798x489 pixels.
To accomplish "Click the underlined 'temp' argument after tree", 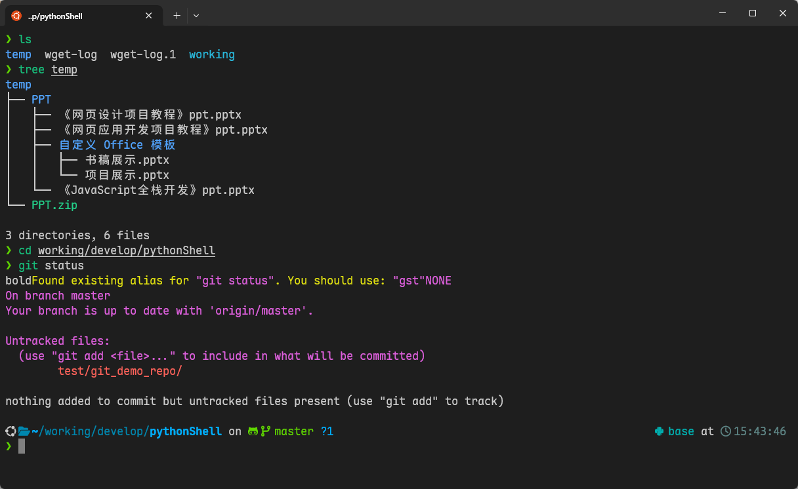I will [64, 69].
